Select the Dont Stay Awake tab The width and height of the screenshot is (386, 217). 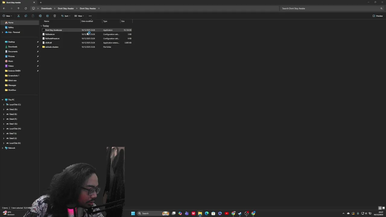(18, 2)
